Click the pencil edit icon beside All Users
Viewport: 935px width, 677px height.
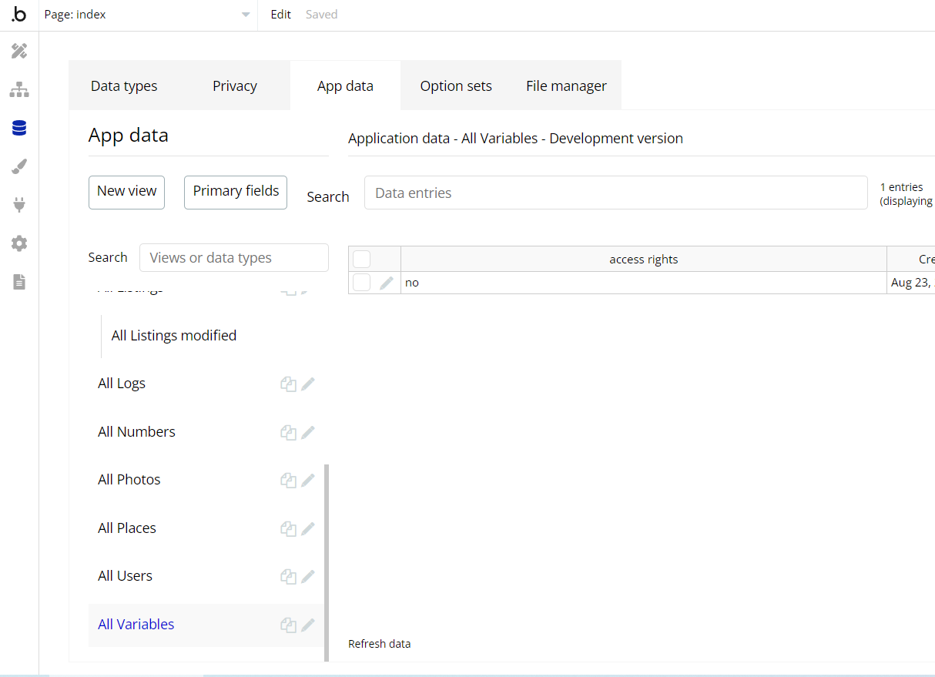[308, 576]
